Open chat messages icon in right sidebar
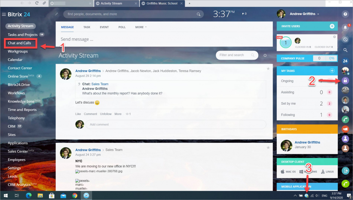 [345, 40]
